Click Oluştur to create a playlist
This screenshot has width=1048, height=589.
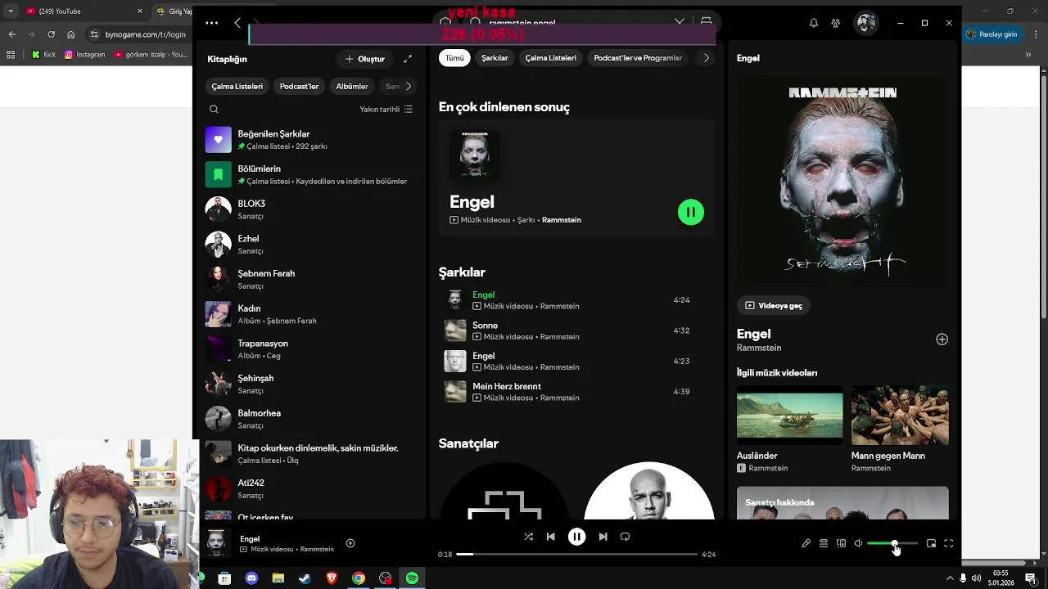[x=365, y=59]
